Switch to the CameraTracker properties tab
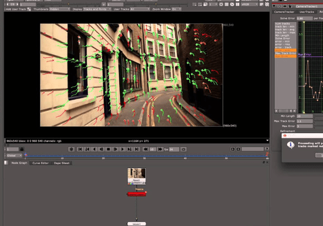This screenshot has height=226, width=323. (284, 12)
